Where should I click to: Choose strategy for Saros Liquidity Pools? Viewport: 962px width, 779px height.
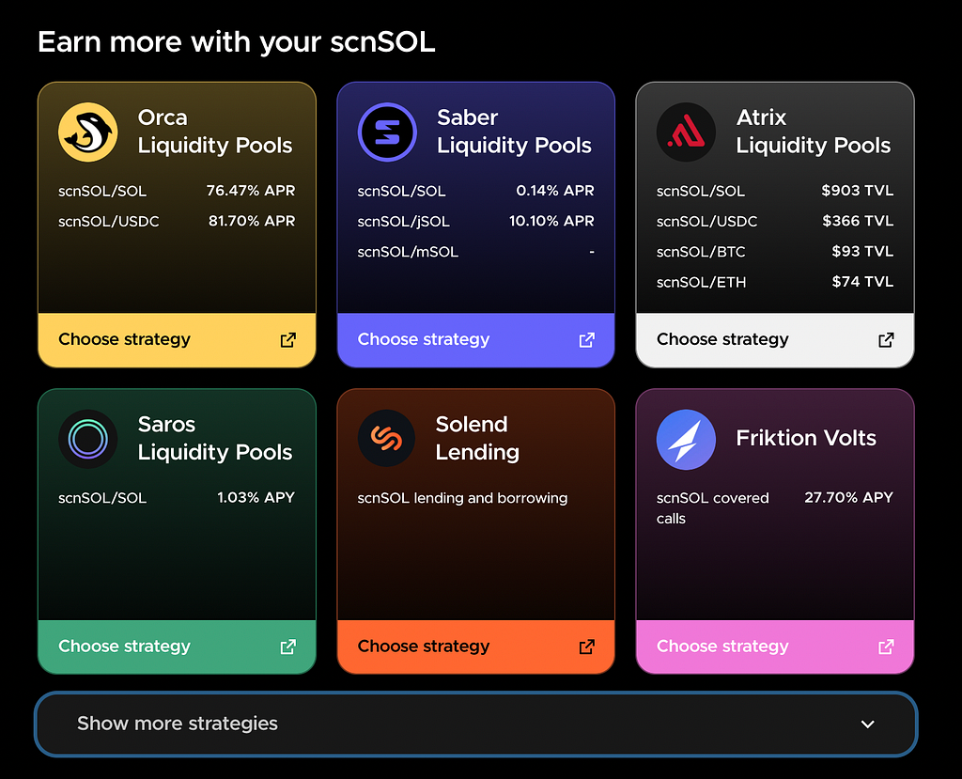[x=177, y=647]
